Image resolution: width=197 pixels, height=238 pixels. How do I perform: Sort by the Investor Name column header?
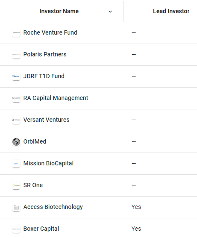tap(59, 11)
